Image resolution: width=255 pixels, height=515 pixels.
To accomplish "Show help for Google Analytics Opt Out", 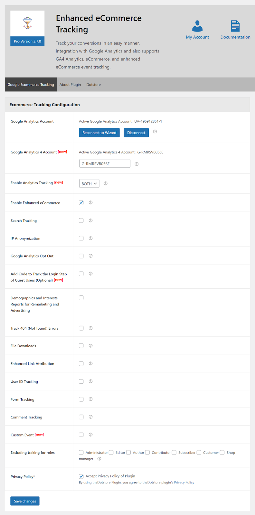I will [90, 256].
